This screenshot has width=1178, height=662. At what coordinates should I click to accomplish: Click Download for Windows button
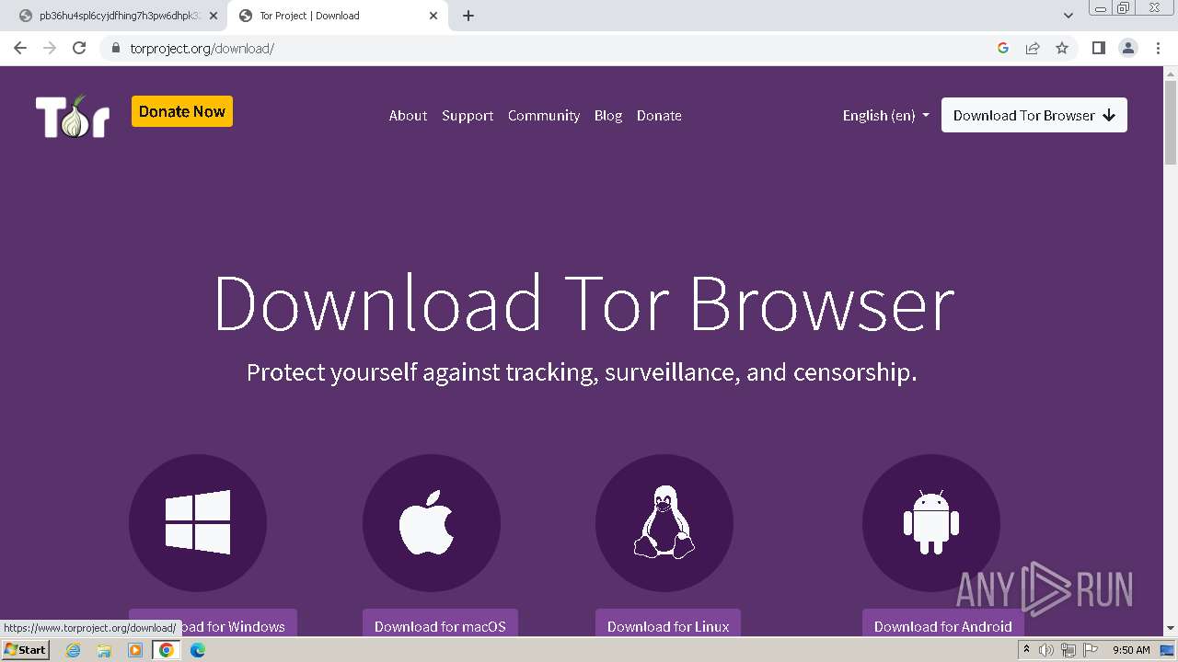coord(213,622)
